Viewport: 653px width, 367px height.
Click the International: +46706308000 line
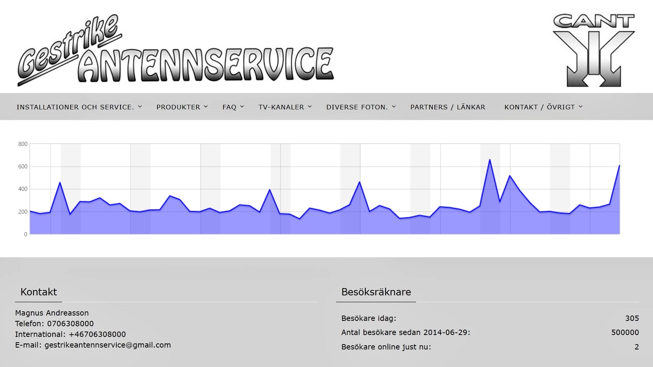(70, 334)
